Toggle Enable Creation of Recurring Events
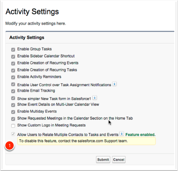 (x=13, y=63)
